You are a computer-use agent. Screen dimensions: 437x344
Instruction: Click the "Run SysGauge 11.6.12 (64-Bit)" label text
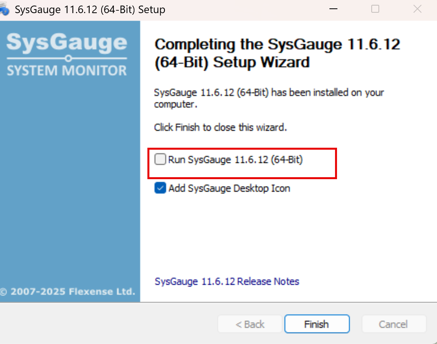click(x=235, y=160)
